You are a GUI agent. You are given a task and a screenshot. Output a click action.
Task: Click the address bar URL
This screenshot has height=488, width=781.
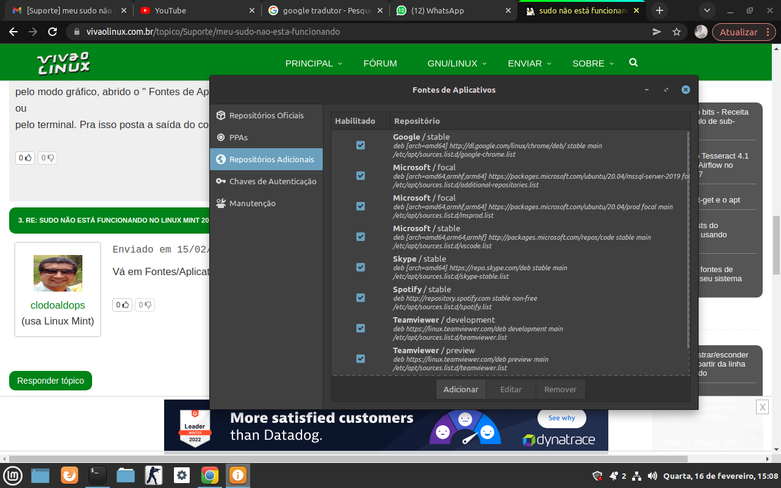pyautogui.click(x=214, y=32)
